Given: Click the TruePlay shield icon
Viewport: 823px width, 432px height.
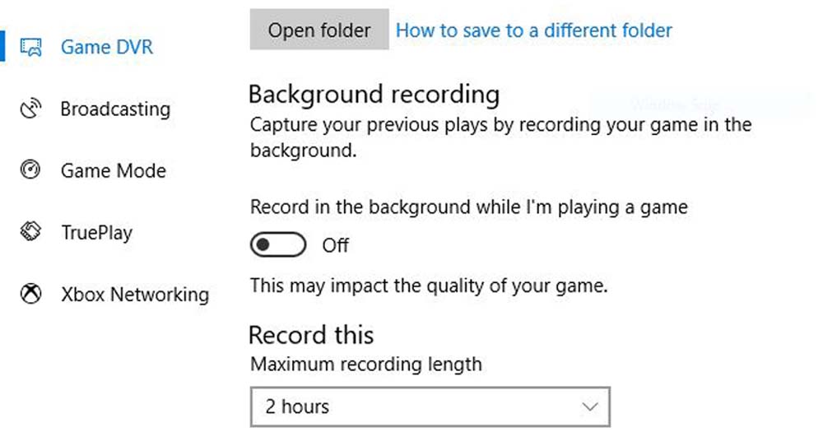Looking at the screenshot, I should [30, 231].
